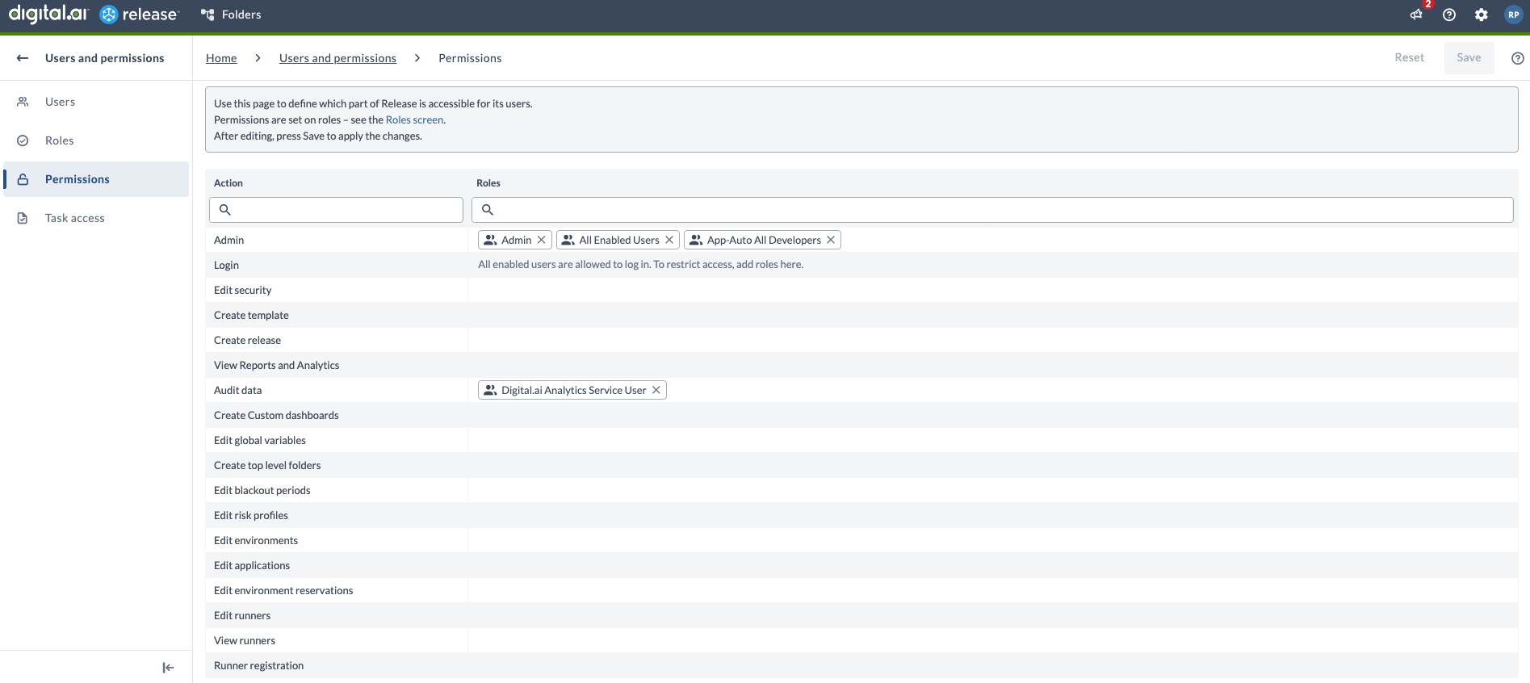
Task: Click the digital.ai logo
Action: (x=48, y=14)
